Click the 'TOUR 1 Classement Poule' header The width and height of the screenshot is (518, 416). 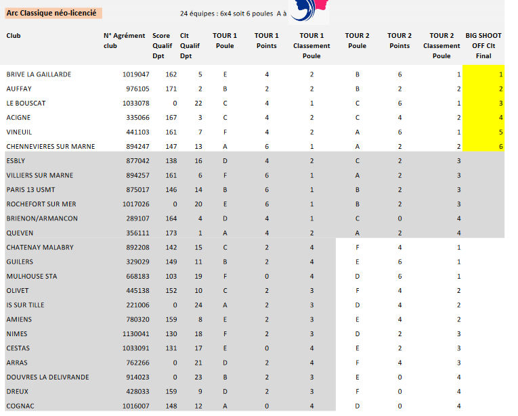311,45
